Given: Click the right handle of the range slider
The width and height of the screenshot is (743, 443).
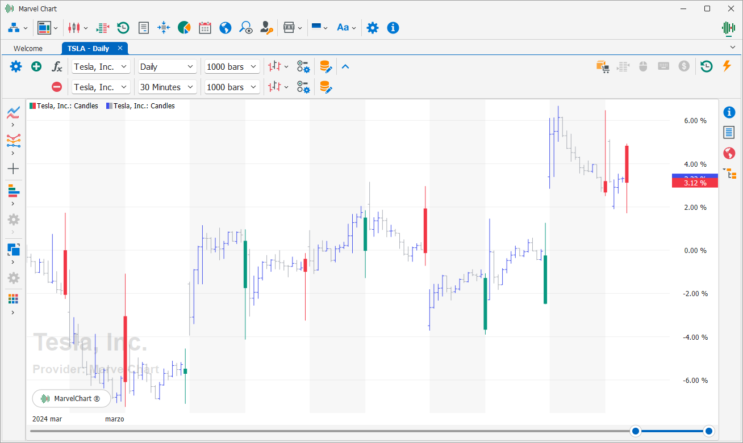Looking at the screenshot, I should (708, 431).
